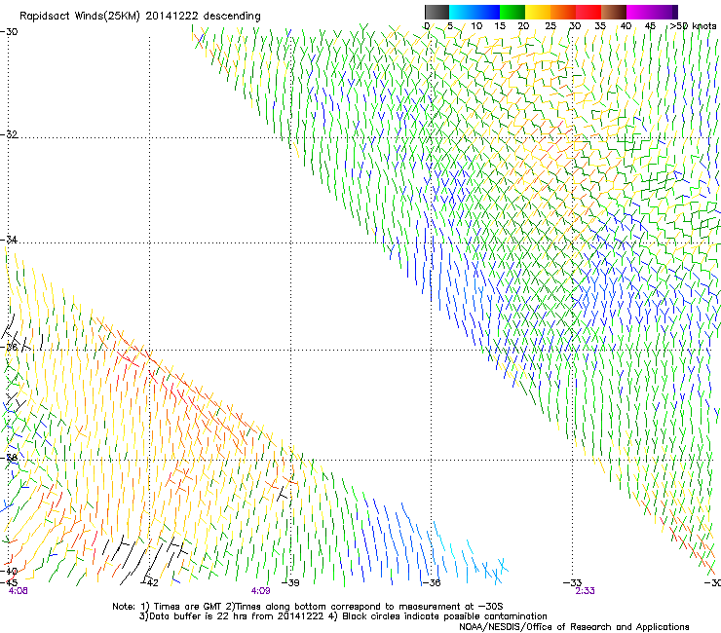Click the longitude axis label '-45'
This screenshot has width=721, height=633.
(9, 582)
